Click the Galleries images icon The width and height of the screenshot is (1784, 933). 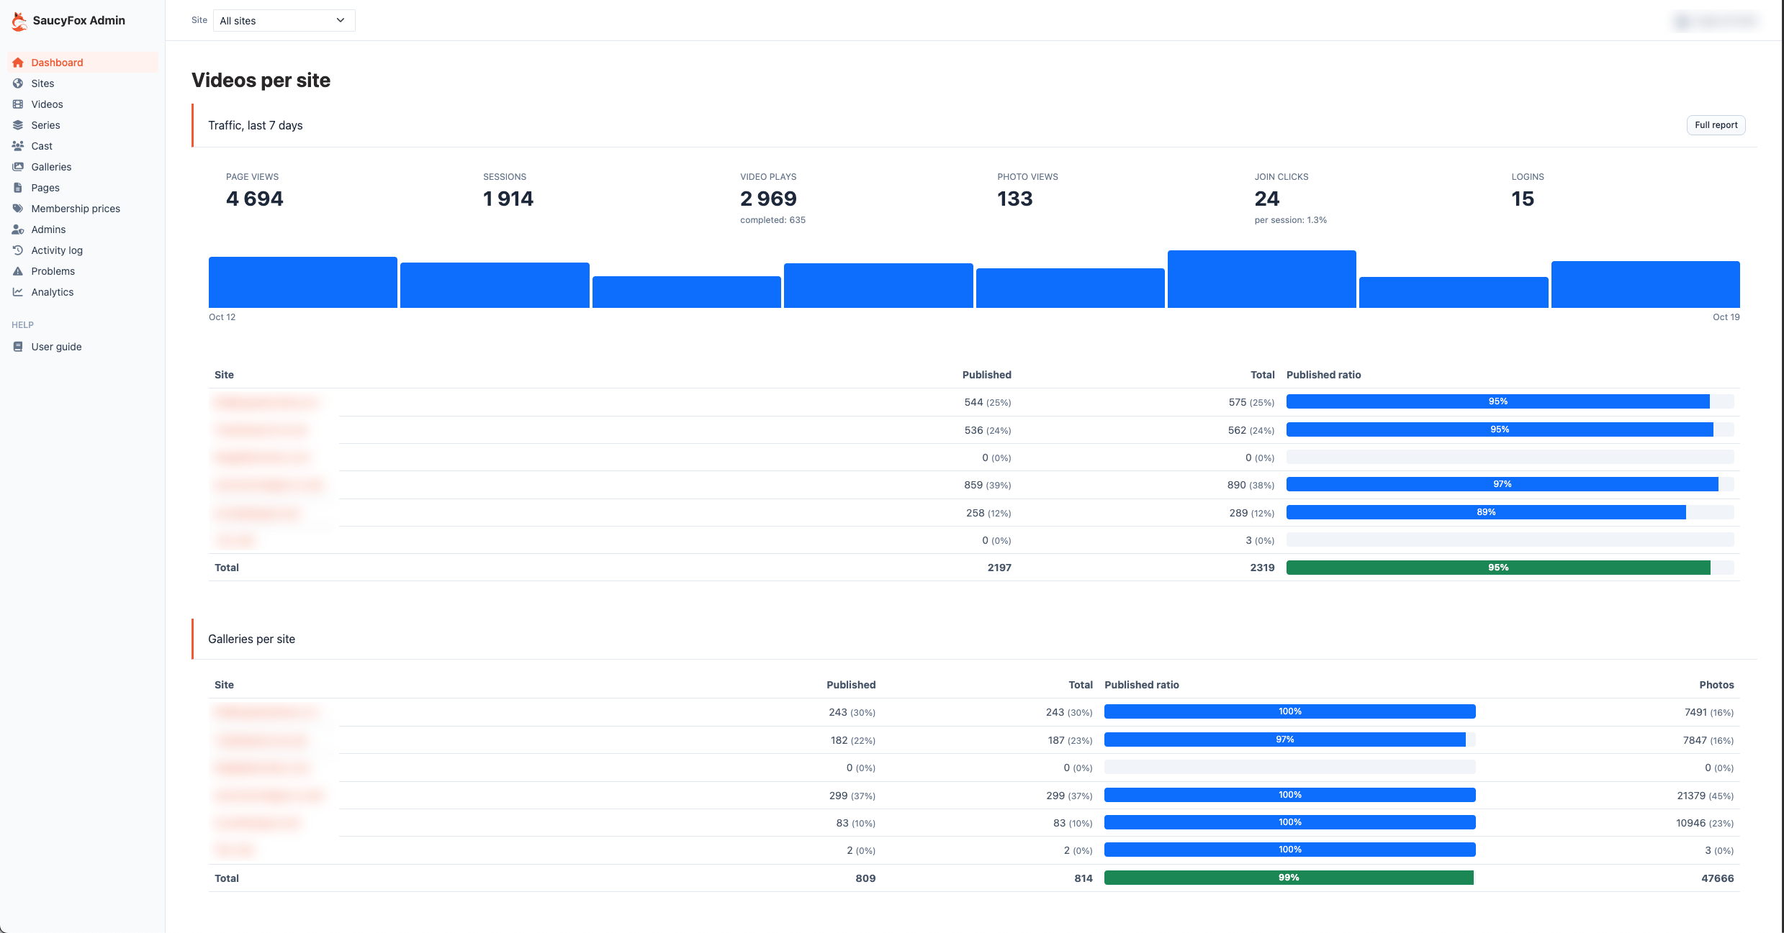point(18,167)
